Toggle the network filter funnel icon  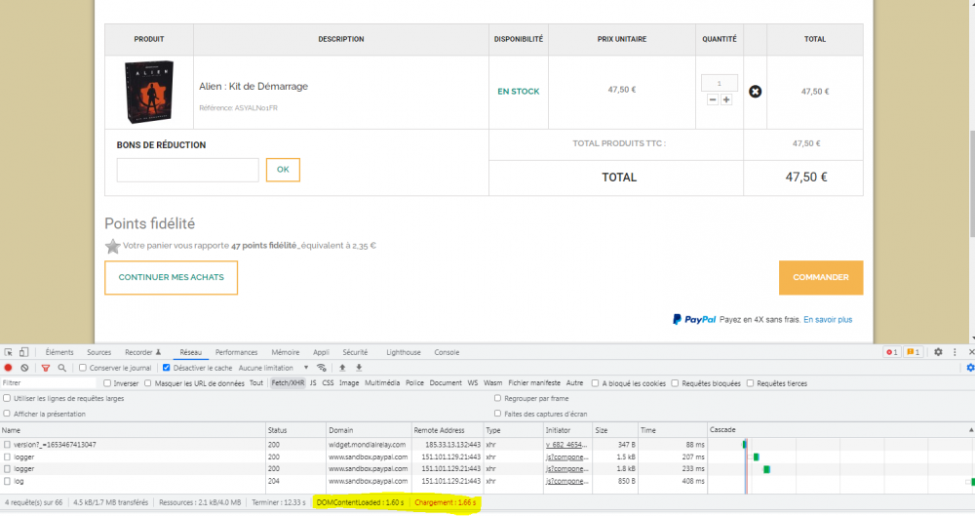(x=45, y=368)
